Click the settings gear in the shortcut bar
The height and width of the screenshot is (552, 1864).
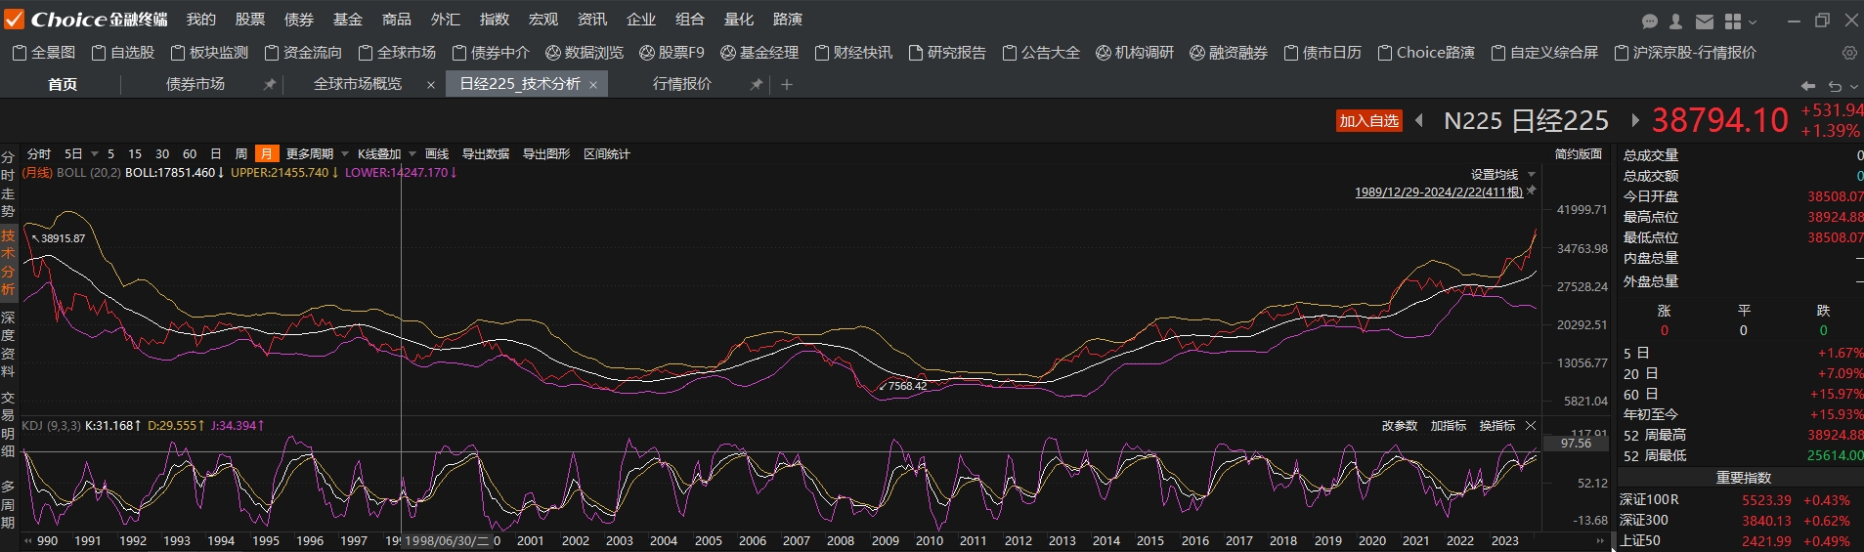[1849, 53]
